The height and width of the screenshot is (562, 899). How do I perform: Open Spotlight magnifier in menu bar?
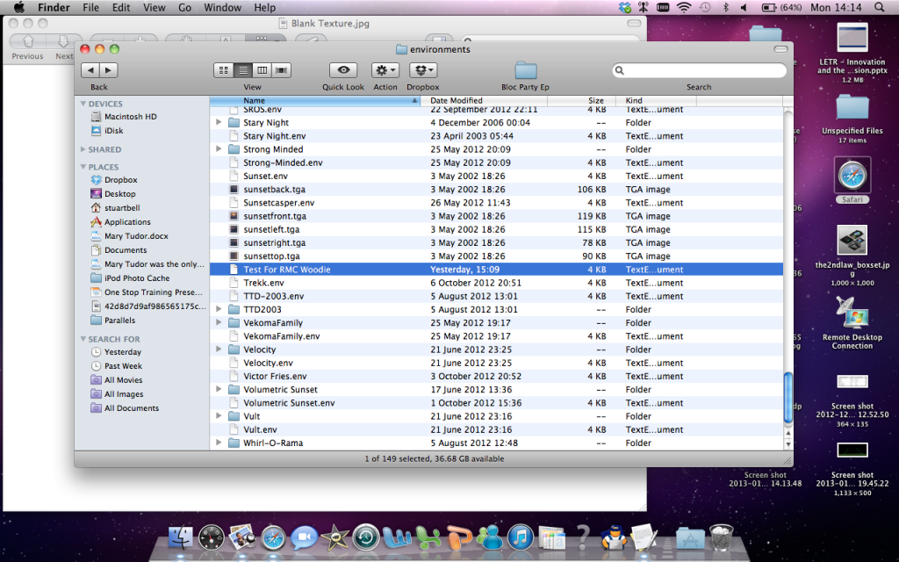(879, 7)
